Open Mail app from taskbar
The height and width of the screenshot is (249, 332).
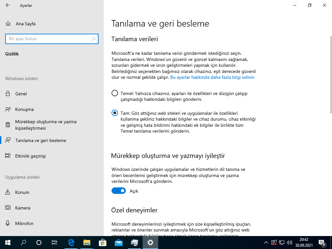119,243
